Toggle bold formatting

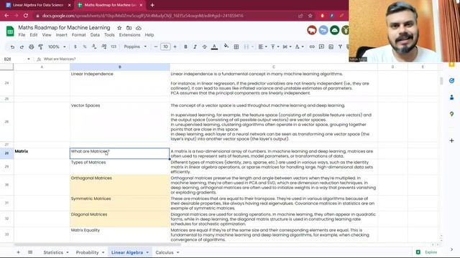pyautogui.click(x=185, y=47)
